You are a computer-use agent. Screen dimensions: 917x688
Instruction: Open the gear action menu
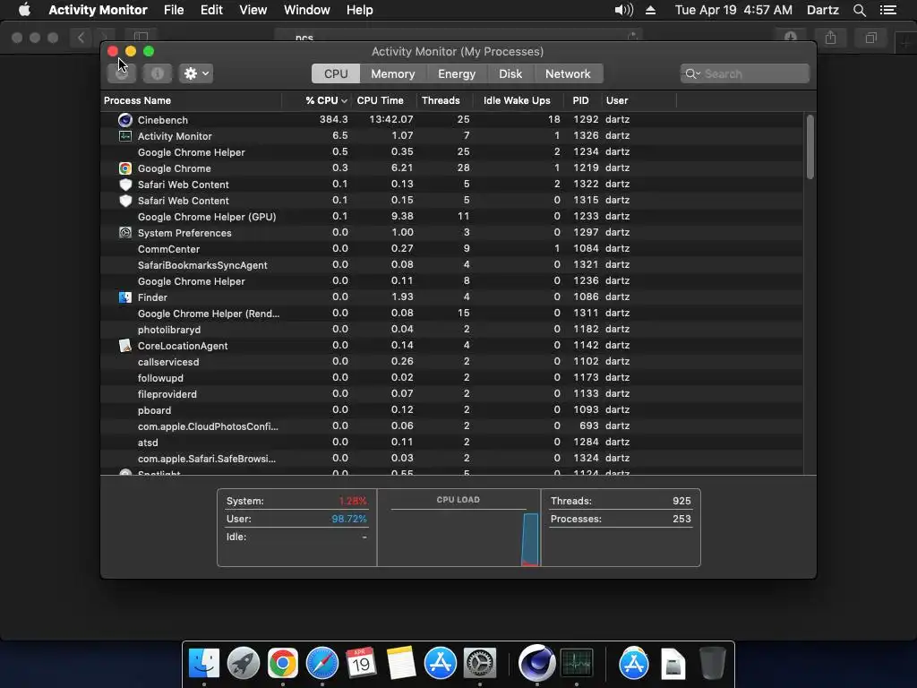click(x=196, y=73)
